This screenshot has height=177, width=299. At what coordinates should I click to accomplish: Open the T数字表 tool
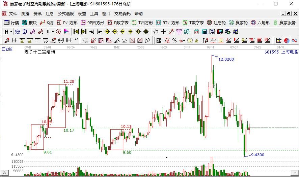(193, 23)
